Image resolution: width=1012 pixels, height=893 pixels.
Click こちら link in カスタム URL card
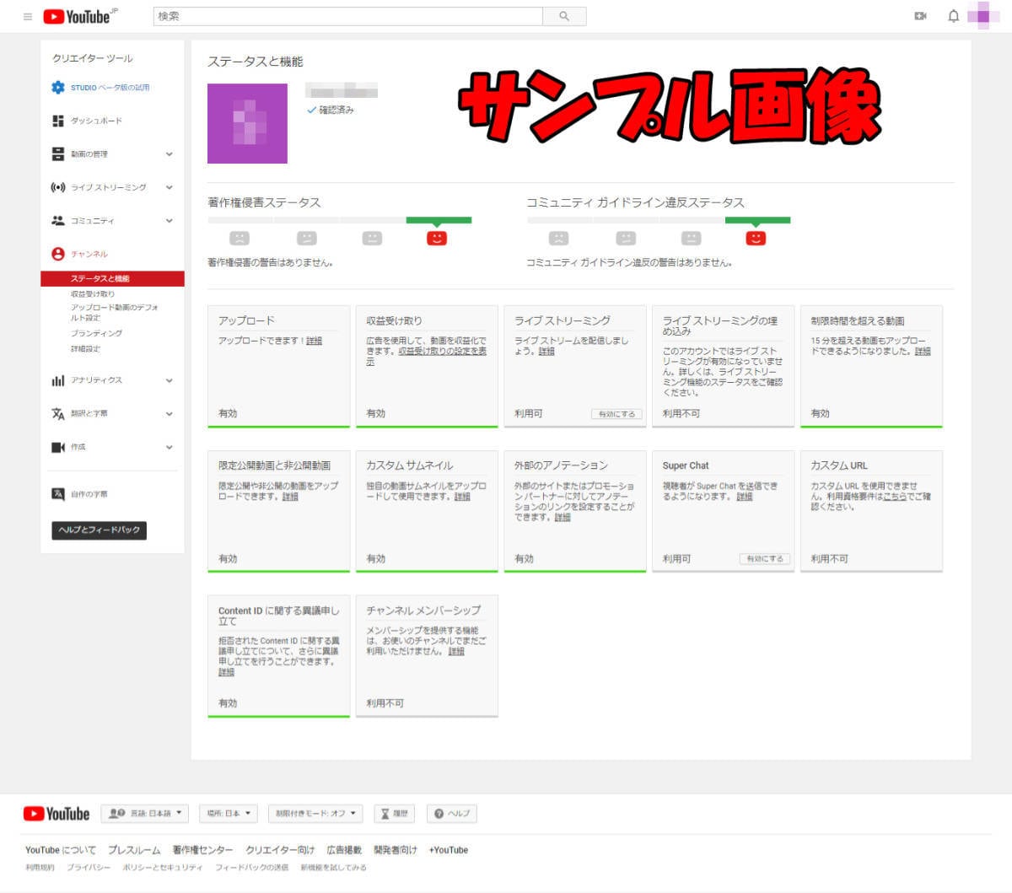(x=895, y=497)
